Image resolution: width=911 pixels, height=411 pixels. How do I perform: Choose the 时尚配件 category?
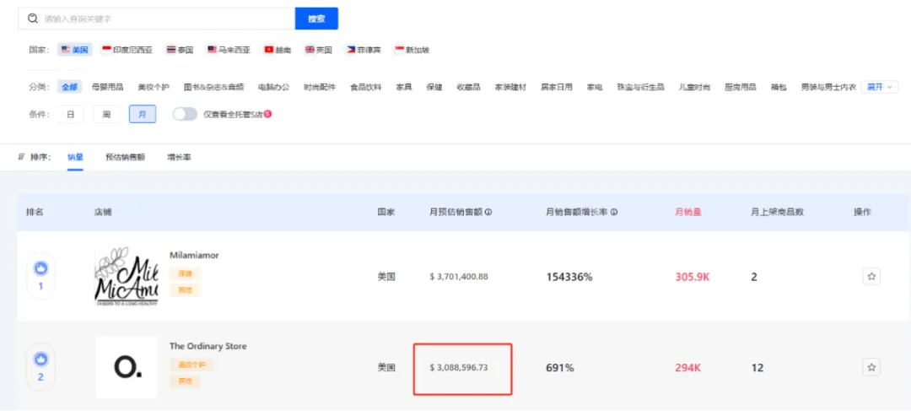click(320, 87)
